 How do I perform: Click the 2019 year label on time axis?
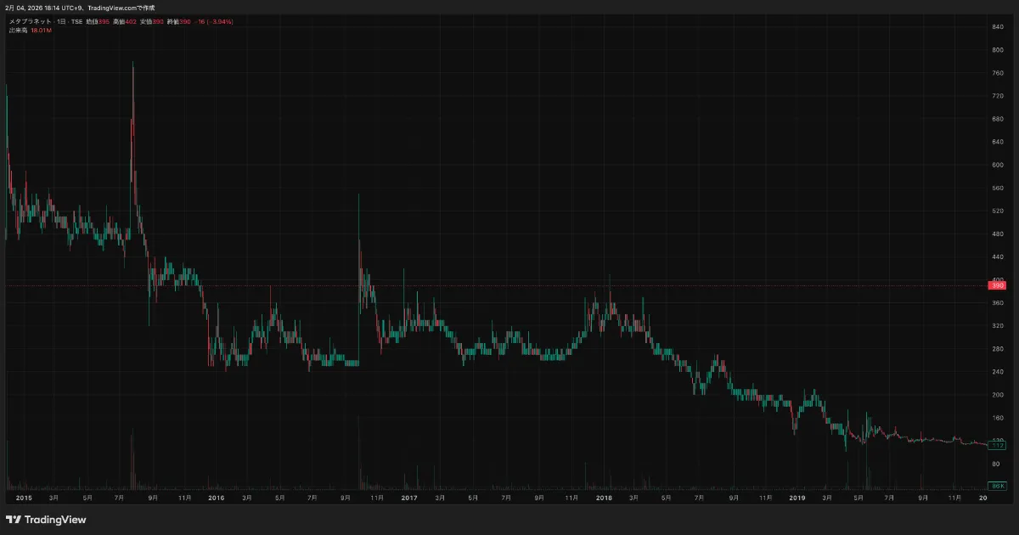coord(797,498)
